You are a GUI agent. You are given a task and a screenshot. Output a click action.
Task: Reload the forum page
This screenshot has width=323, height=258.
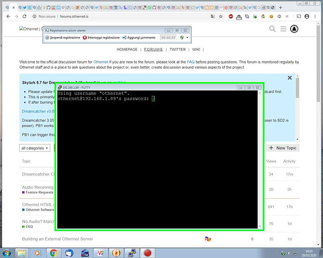[24, 17]
